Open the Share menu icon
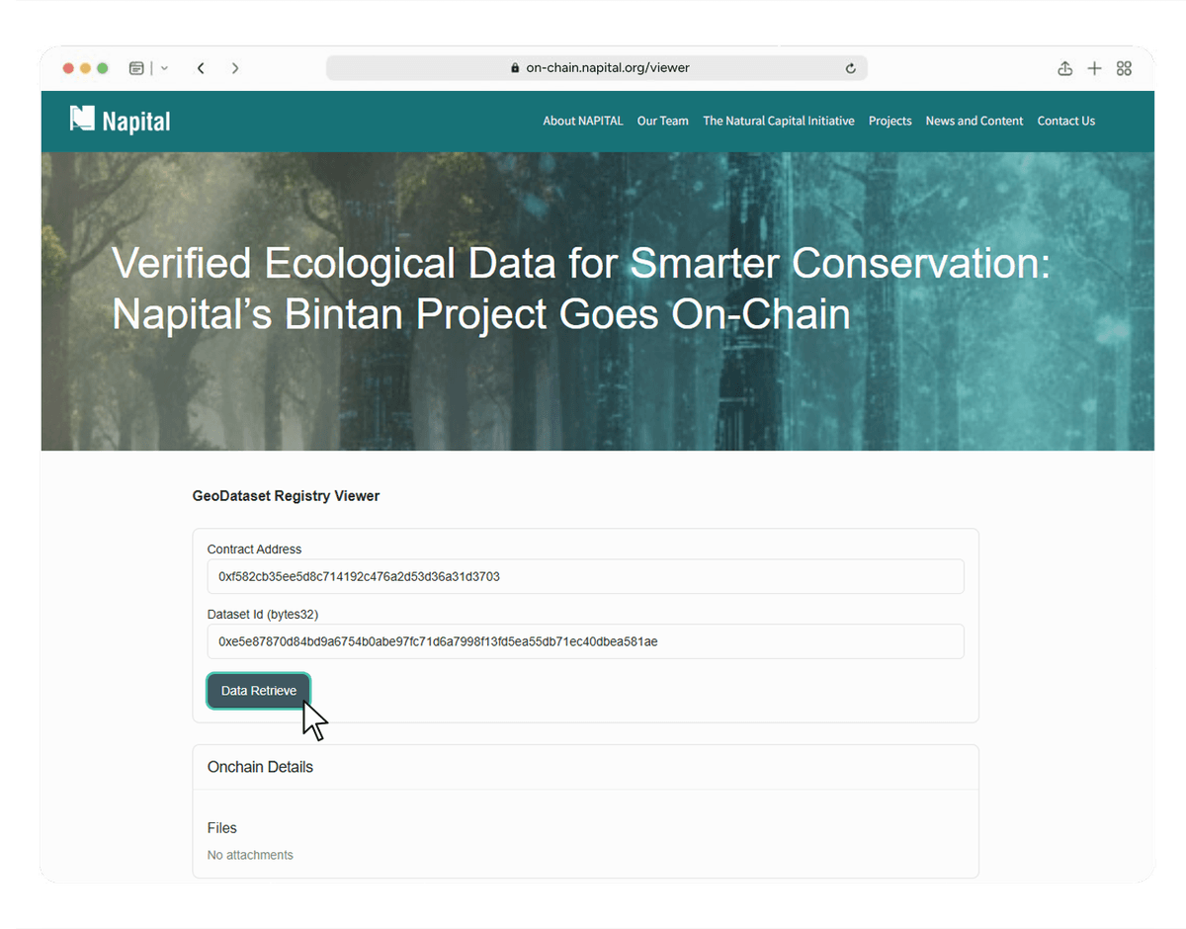1186x929 pixels. pos(1064,68)
